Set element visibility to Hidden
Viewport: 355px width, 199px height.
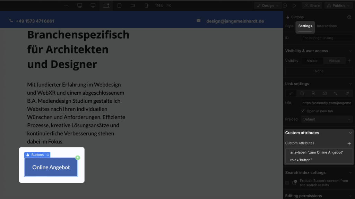coord(334,60)
